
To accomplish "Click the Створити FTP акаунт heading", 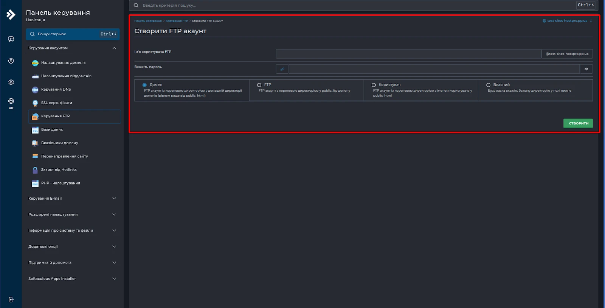I will point(170,31).
